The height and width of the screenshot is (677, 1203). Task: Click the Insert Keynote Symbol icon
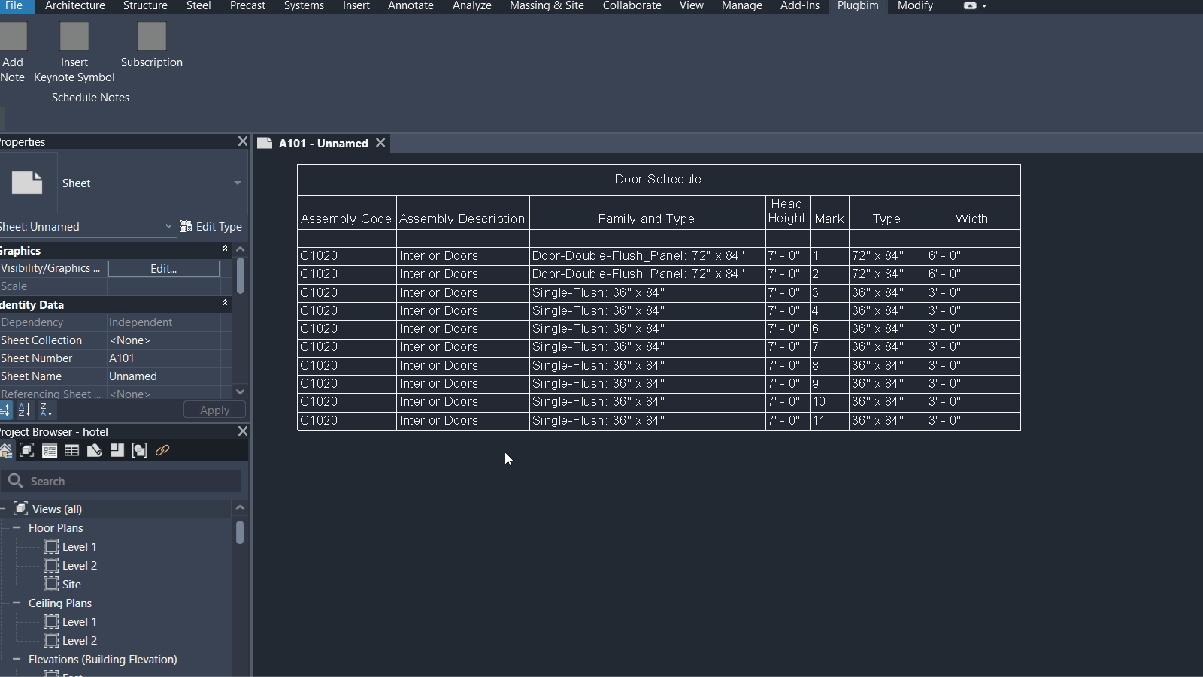(74, 36)
